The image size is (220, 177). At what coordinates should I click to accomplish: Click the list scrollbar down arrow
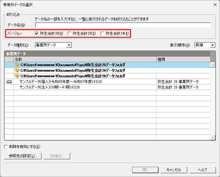(x=213, y=137)
